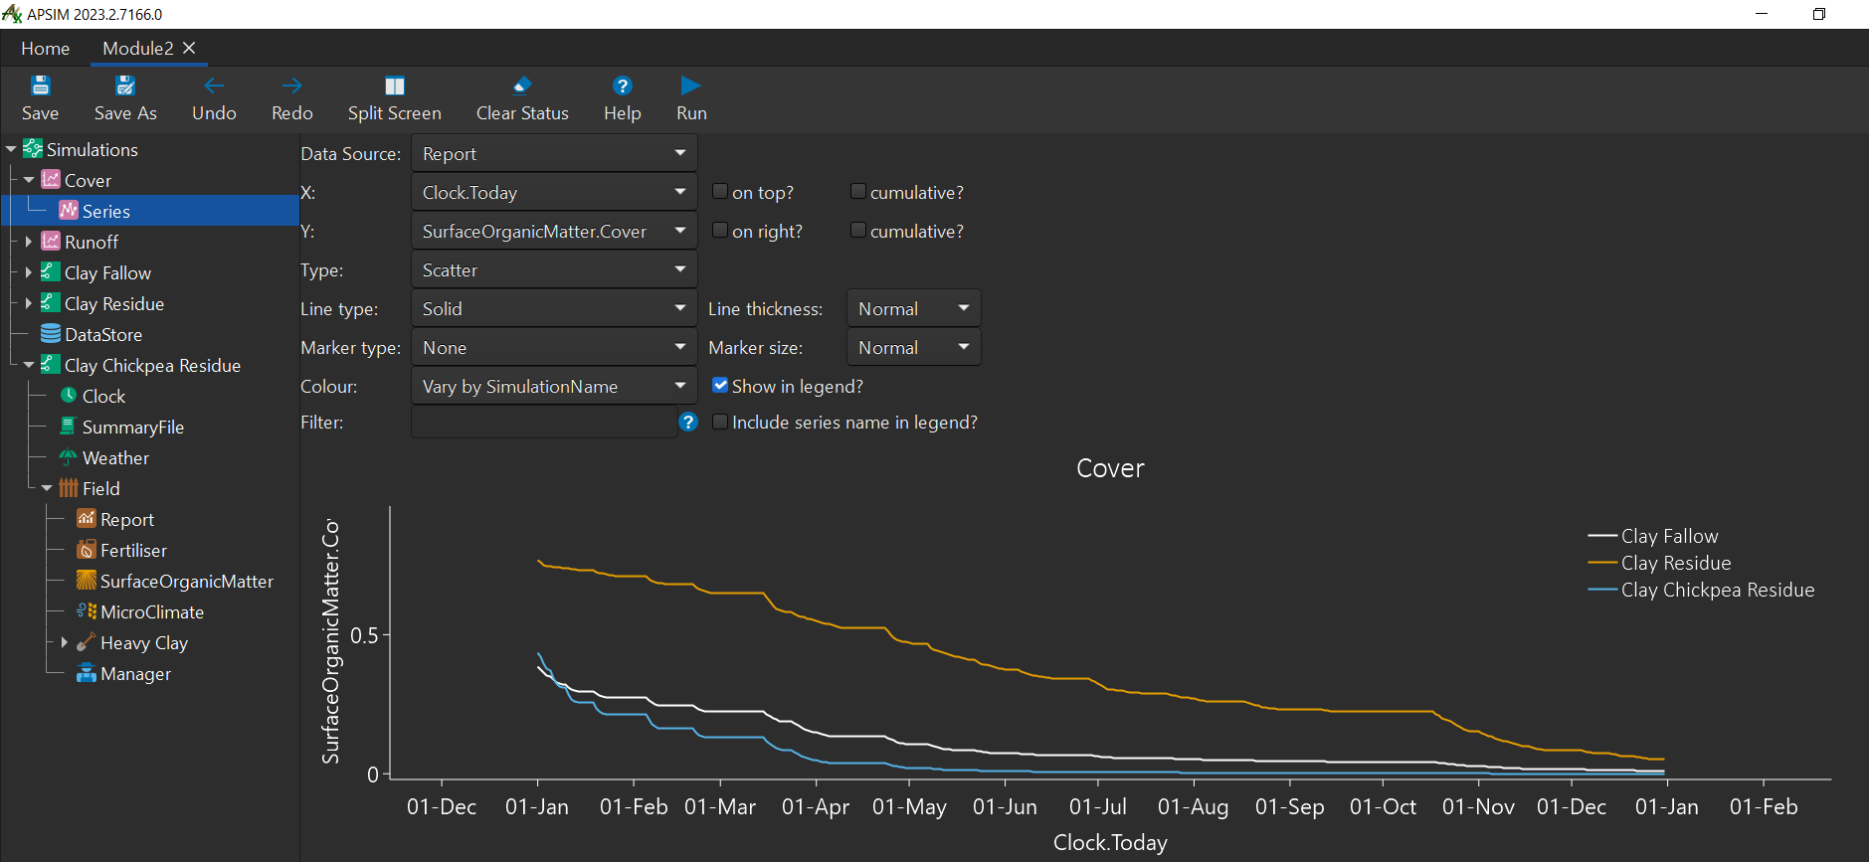The height and width of the screenshot is (862, 1869).
Task: Enable Y axis 'on right?' checkbox
Action: 720,231
